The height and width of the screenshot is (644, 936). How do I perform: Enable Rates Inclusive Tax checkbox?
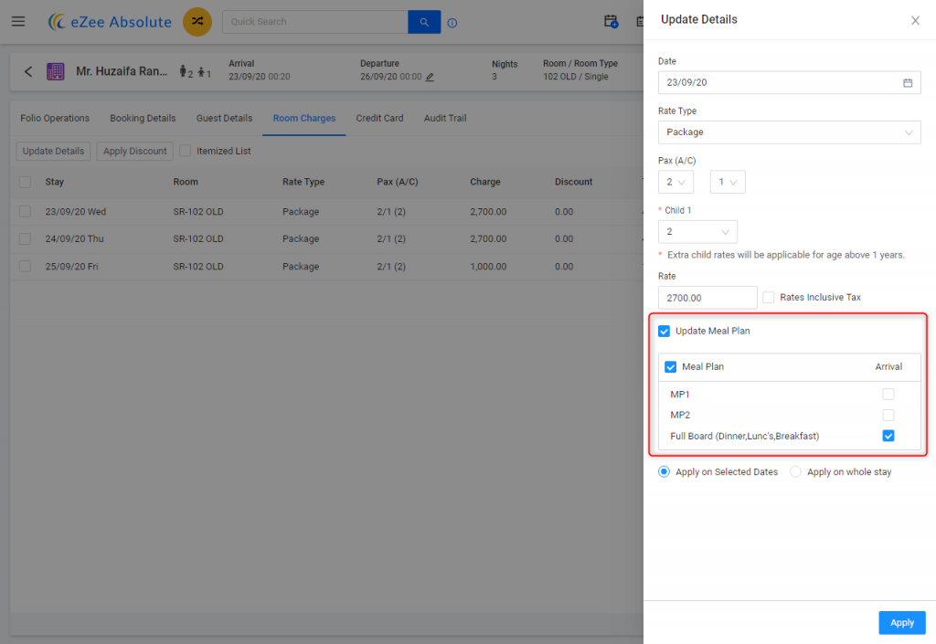[x=768, y=297]
